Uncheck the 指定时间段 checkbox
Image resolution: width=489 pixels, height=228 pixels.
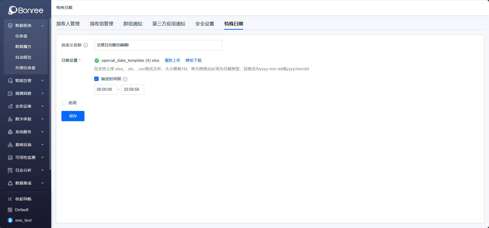click(97, 79)
